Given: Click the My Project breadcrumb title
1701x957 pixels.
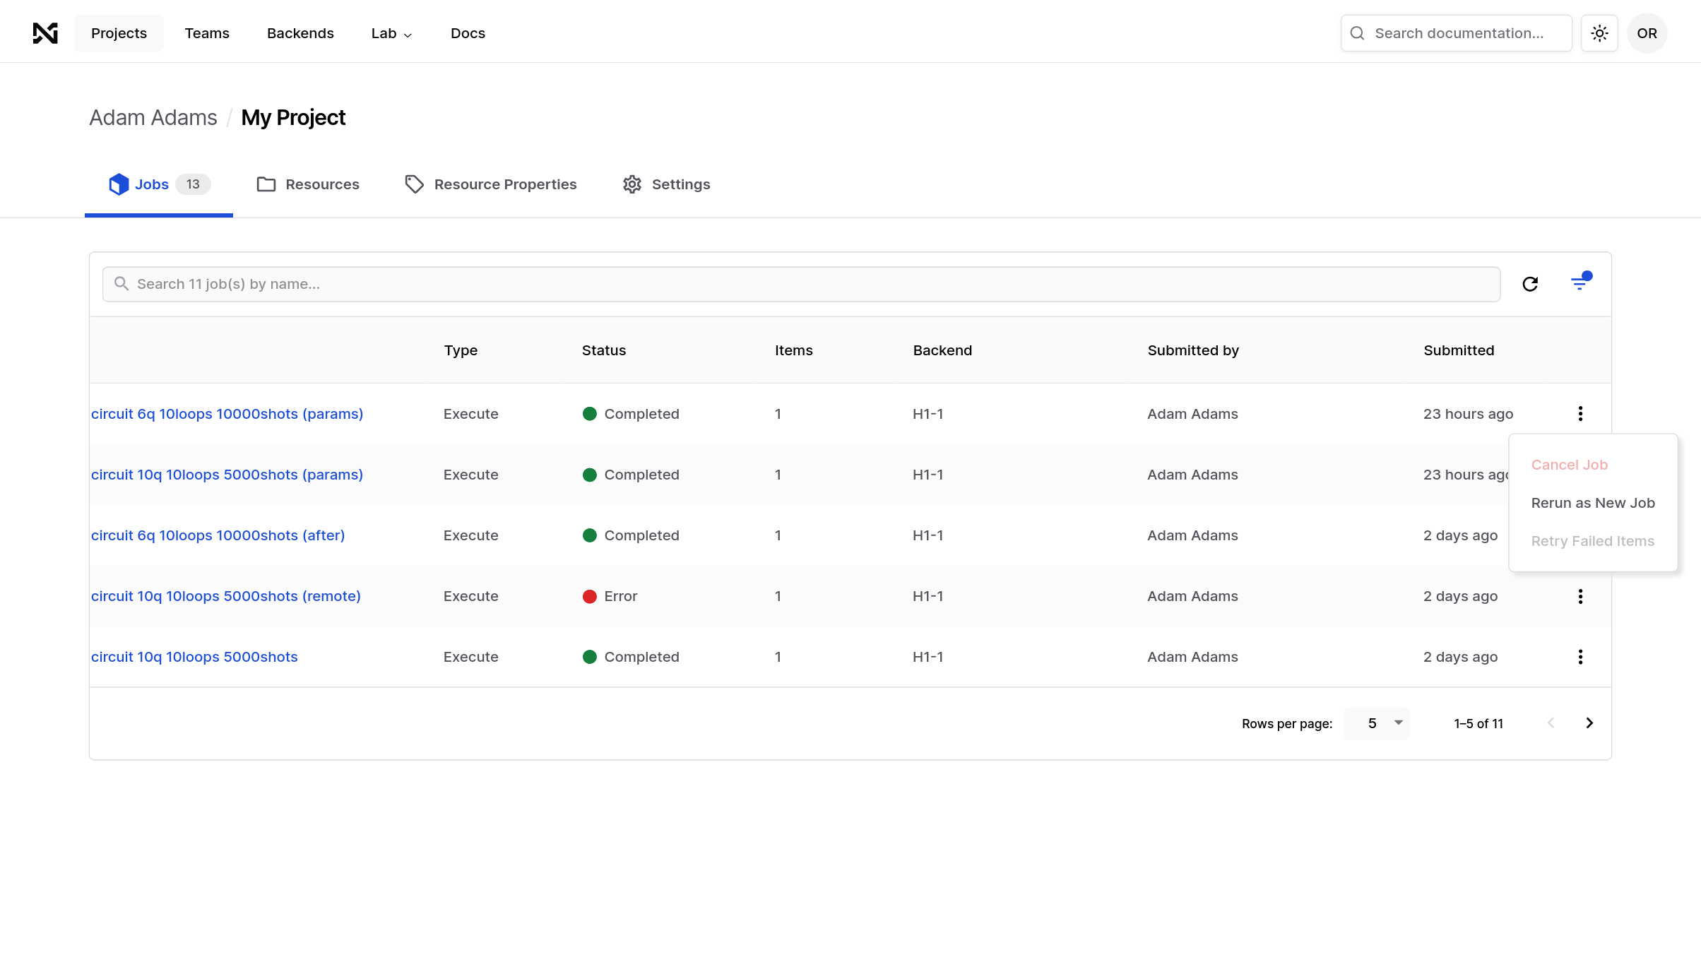Looking at the screenshot, I should 293,117.
